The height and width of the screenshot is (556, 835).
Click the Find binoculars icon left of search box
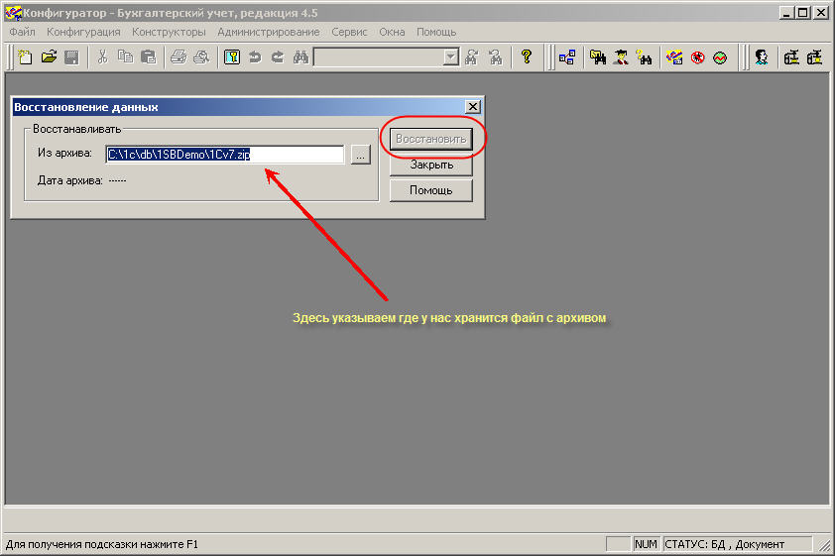[300, 56]
